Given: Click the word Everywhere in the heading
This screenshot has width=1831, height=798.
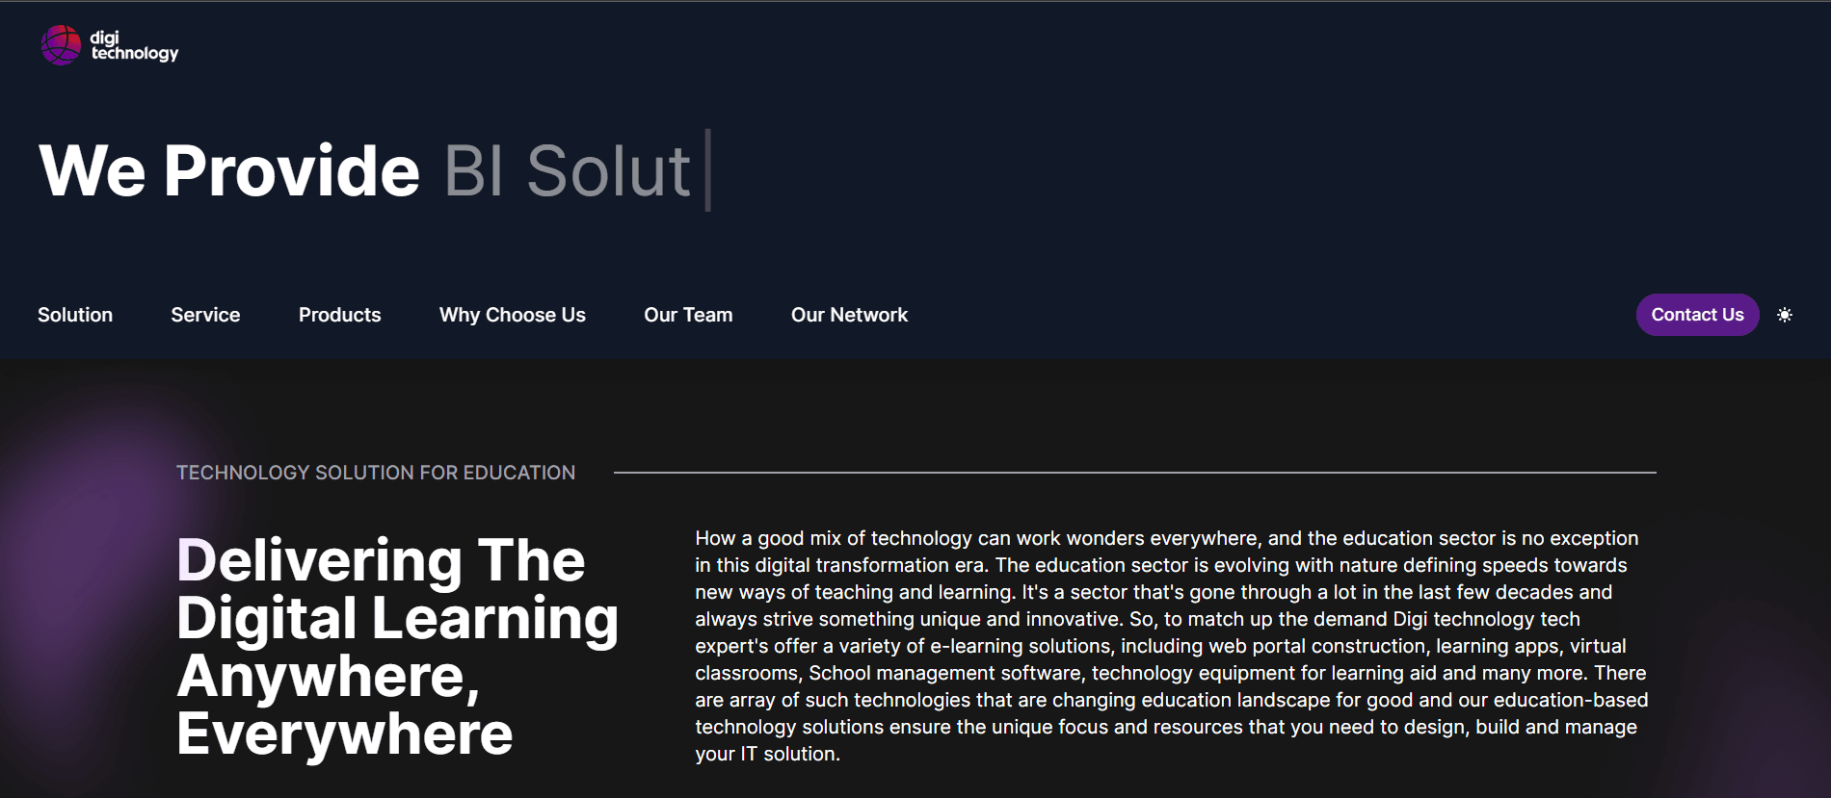Looking at the screenshot, I should pyautogui.click(x=344, y=734).
